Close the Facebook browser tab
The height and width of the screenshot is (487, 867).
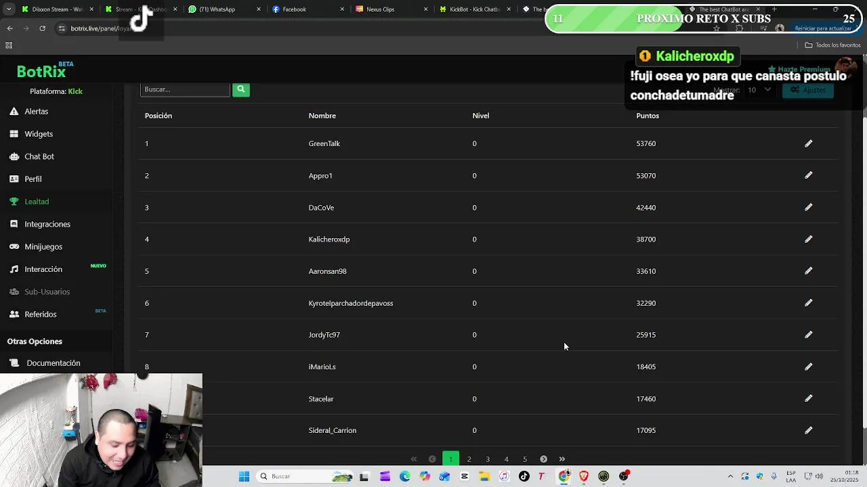tap(342, 9)
